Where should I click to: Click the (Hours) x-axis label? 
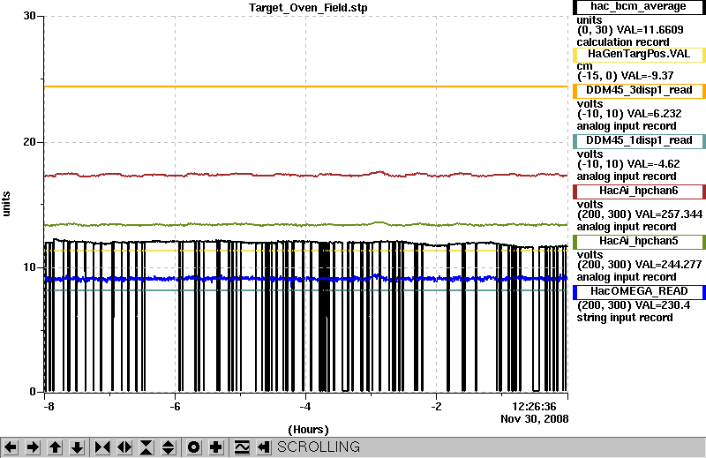308,430
